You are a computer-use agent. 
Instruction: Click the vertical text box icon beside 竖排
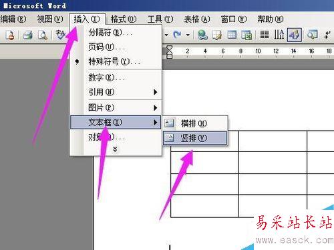169,138
